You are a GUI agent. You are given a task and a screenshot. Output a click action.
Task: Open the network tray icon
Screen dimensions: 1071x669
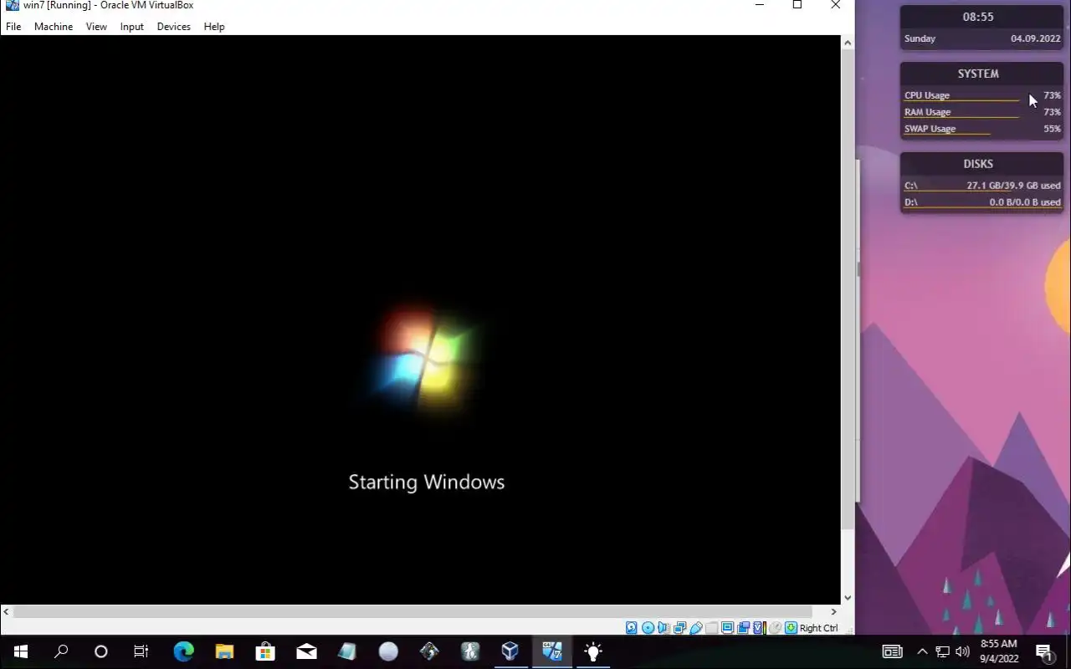942,651
